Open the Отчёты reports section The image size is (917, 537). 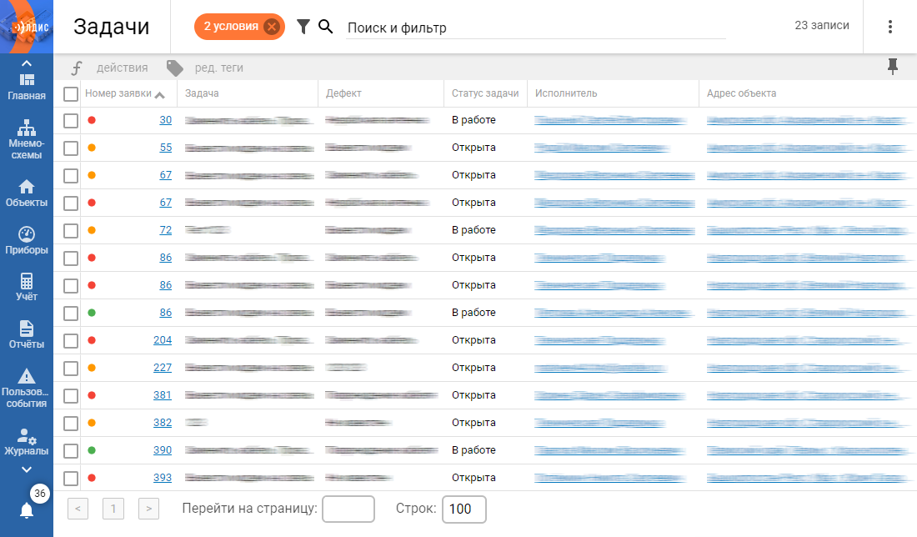click(27, 334)
